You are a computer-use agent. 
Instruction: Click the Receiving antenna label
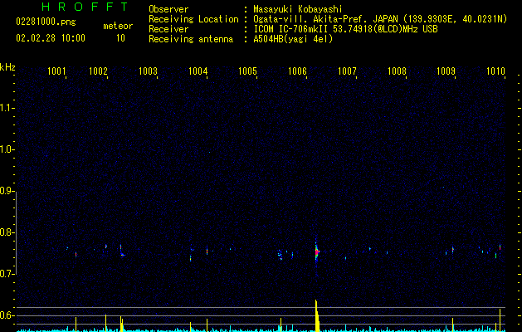191,39
